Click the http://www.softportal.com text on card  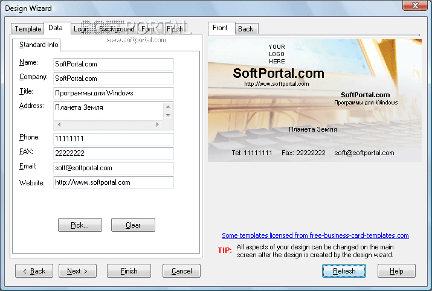(277, 84)
